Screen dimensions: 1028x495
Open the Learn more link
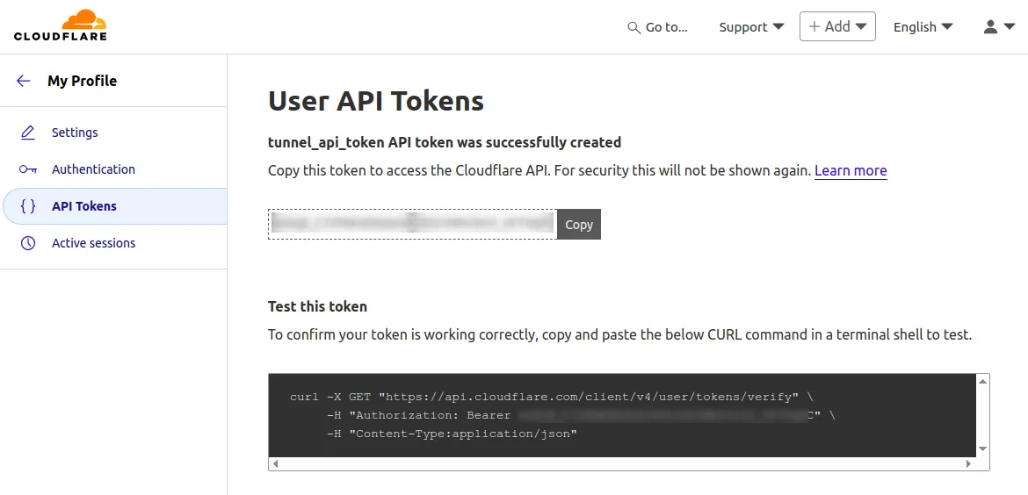point(851,171)
